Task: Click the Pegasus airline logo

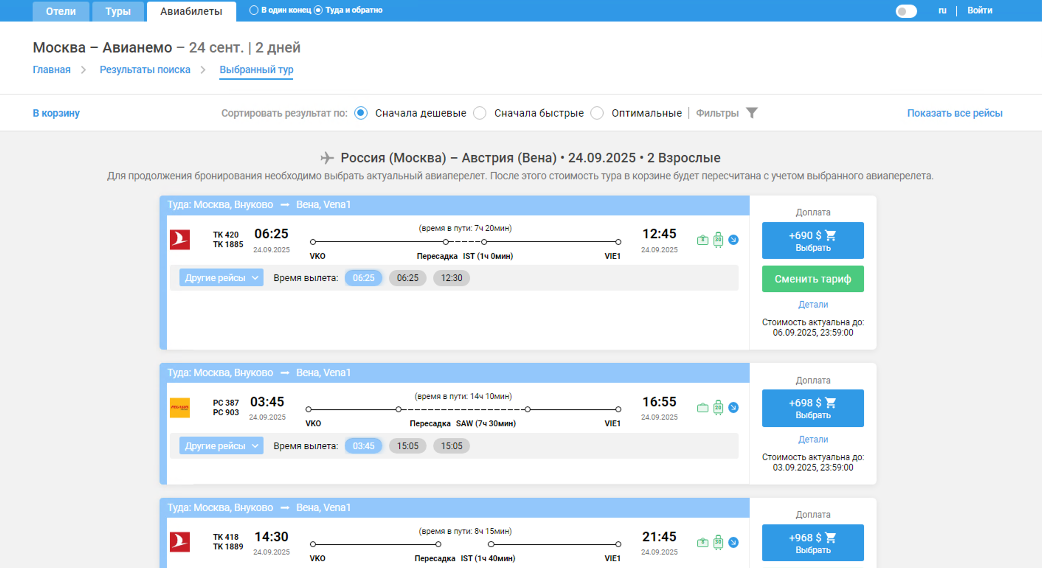Action: (180, 408)
